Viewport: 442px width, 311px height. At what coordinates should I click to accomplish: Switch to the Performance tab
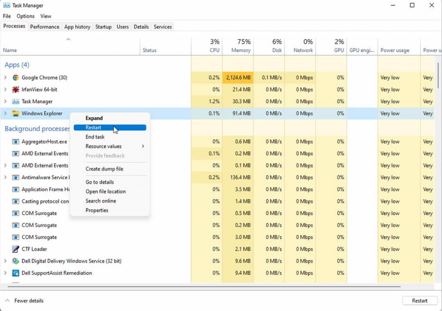click(44, 27)
